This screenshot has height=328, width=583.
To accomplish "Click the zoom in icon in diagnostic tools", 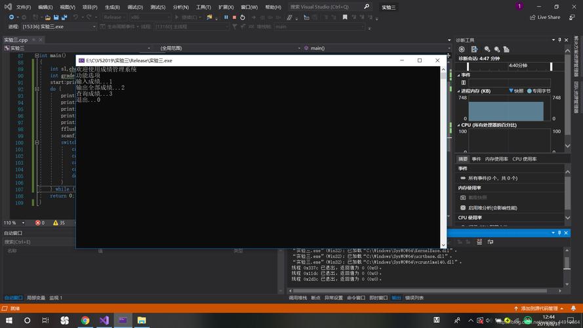I will tap(487, 49).
